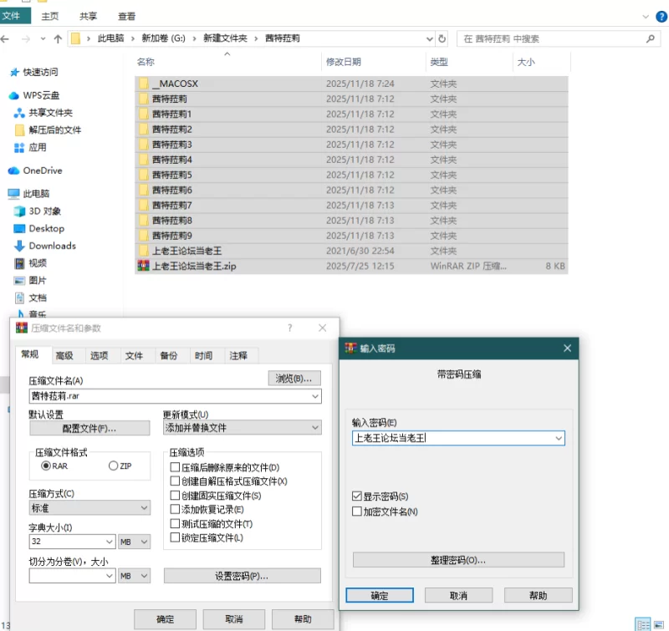The height and width of the screenshot is (631, 669).
Task: Refresh the current folder view
Action: (x=442, y=38)
